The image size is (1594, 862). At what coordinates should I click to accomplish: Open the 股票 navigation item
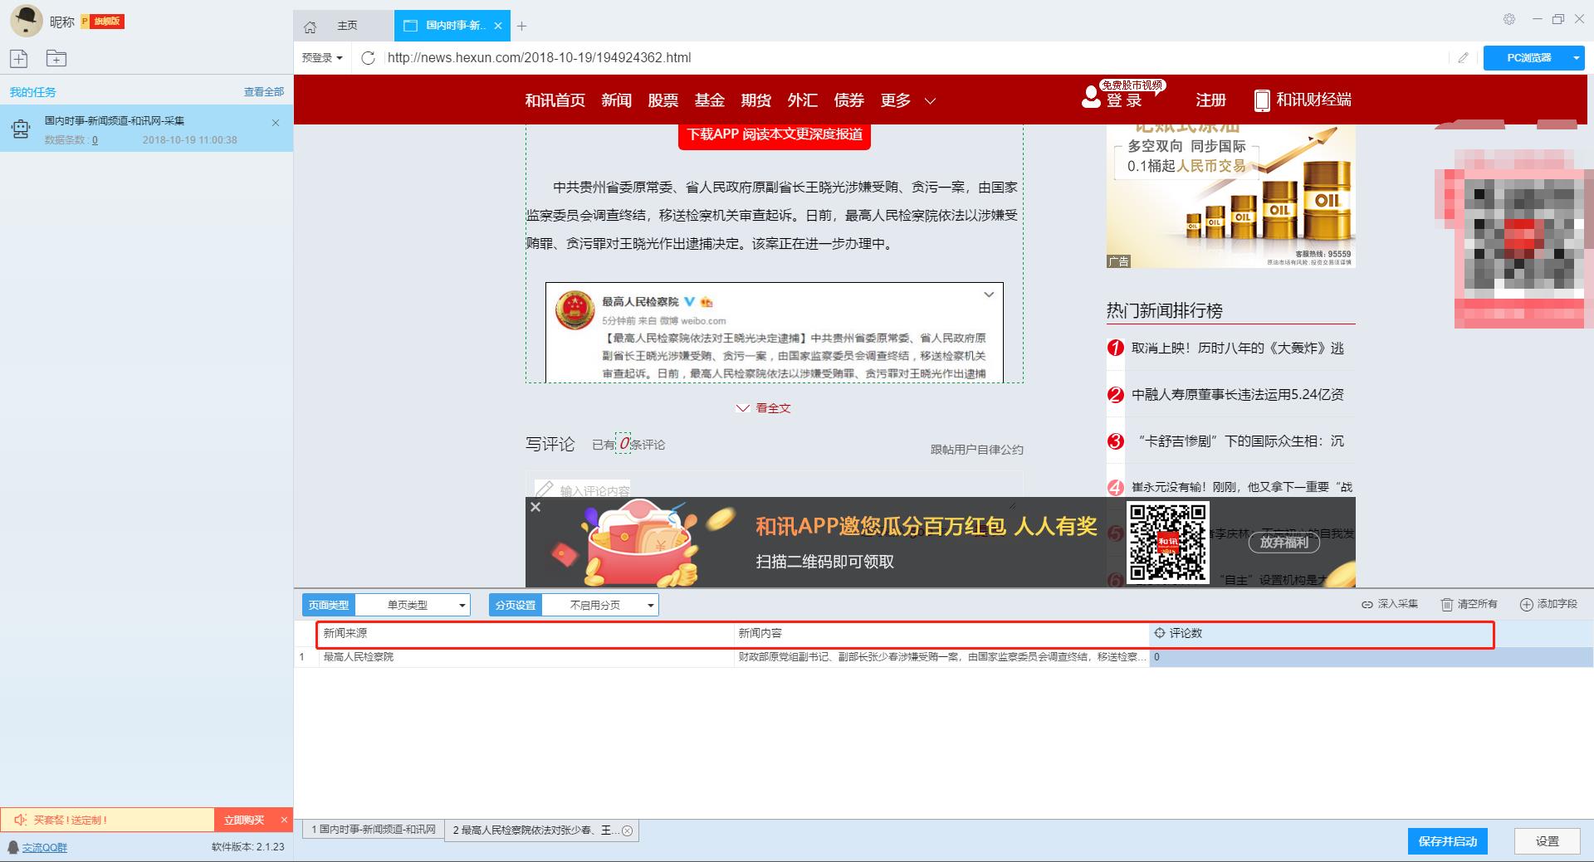[x=663, y=100]
